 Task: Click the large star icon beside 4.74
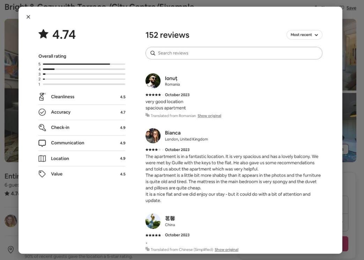click(43, 34)
